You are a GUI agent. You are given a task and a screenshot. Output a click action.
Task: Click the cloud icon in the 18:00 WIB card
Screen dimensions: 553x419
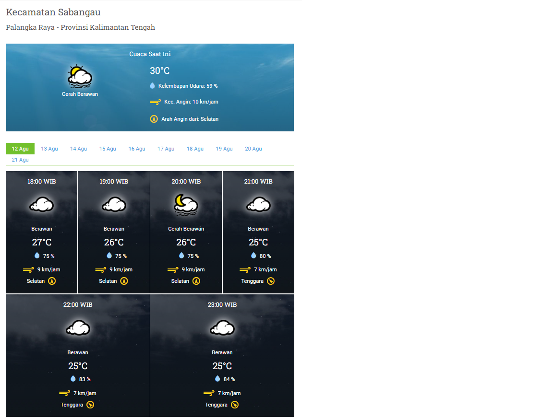click(42, 204)
